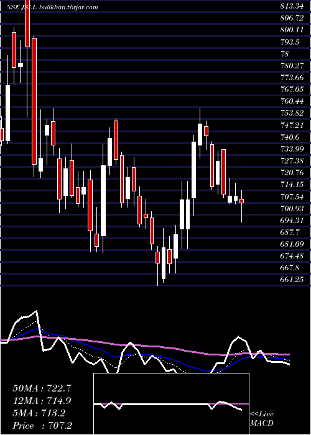Click the 806.72 price axis label

tap(292, 18)
